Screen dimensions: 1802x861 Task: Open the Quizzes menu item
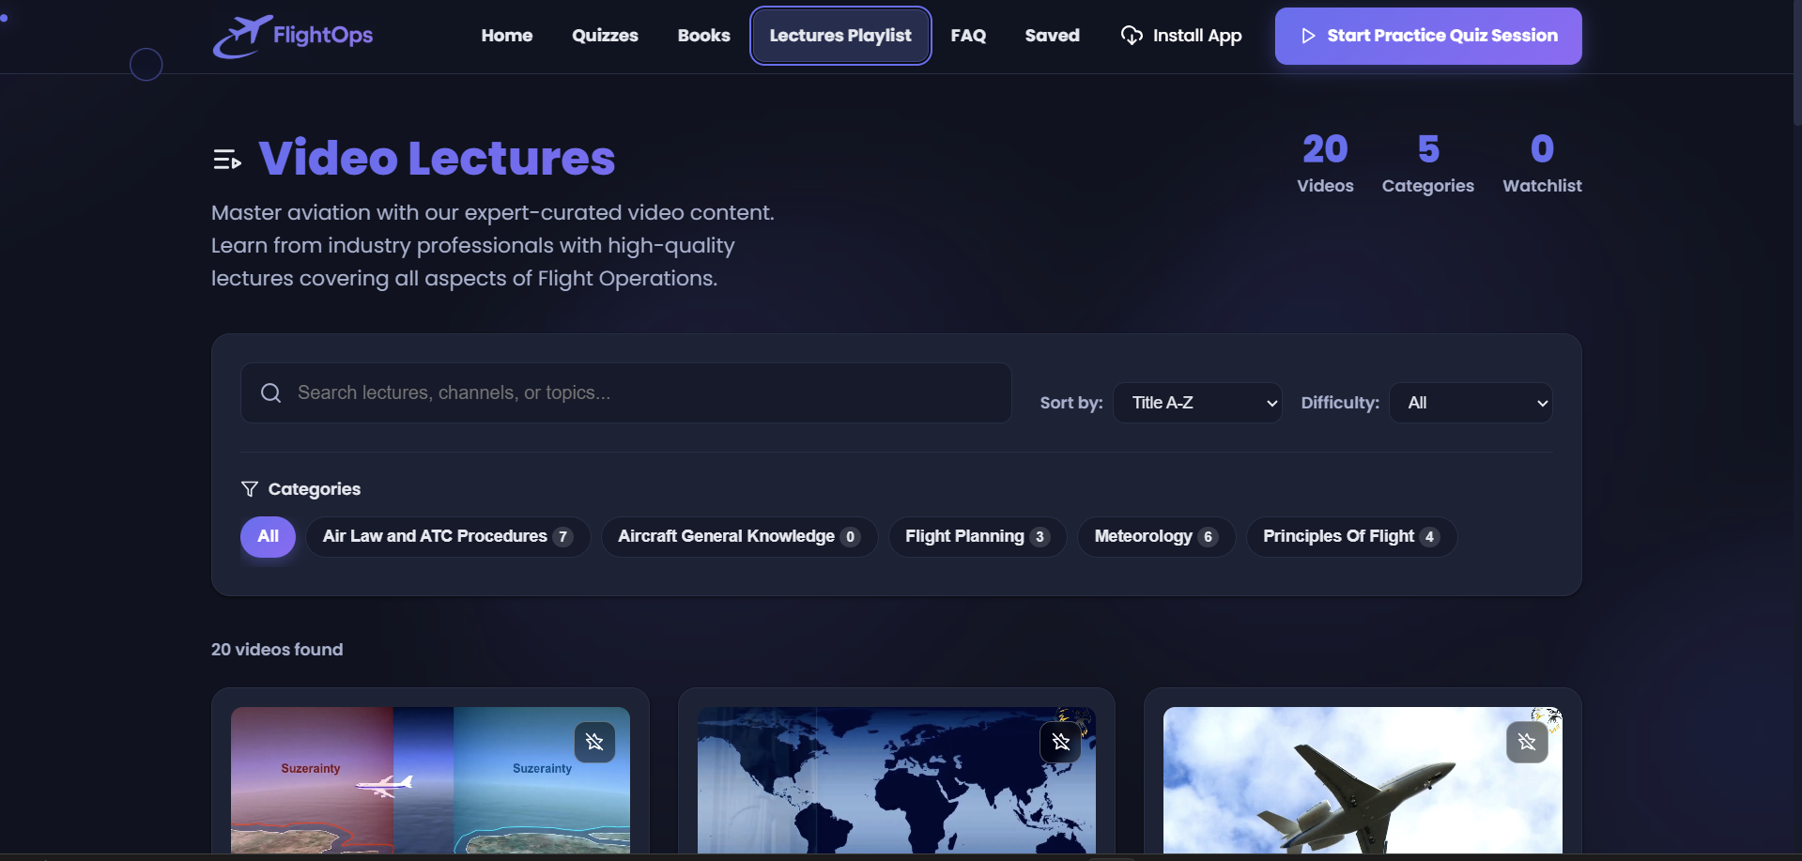pos(605,36)
